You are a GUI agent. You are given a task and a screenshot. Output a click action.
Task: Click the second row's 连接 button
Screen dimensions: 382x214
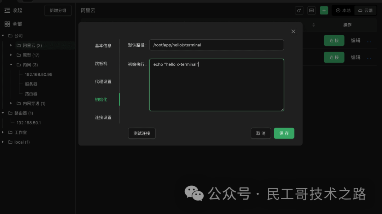click(x=334, y=57)
